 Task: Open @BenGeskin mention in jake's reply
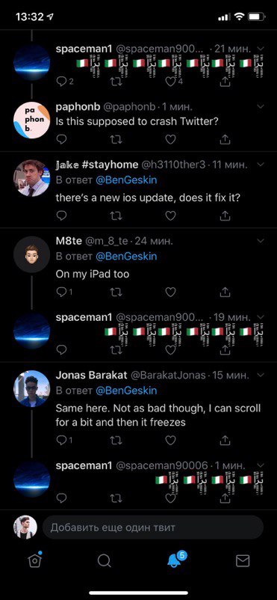point(126,180)
